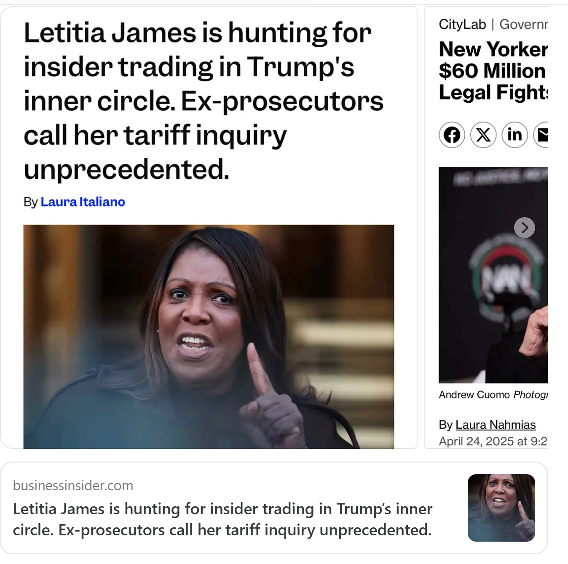568x564 pixels.
Task: Click the April 24, 2025 date stamp
Action: click(493, 441)
